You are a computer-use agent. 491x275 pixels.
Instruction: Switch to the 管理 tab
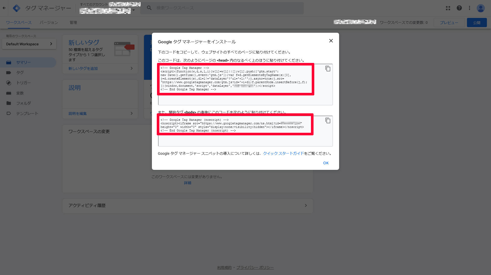tap(73, 23)
